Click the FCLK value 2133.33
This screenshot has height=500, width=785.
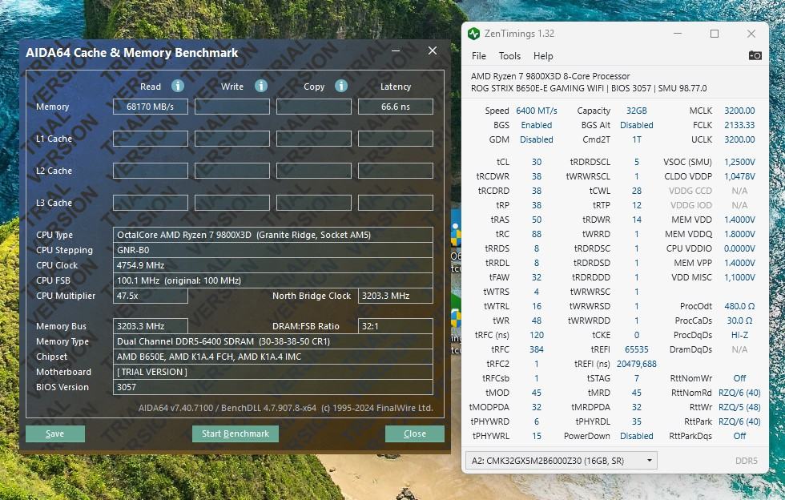coord(739,125)
